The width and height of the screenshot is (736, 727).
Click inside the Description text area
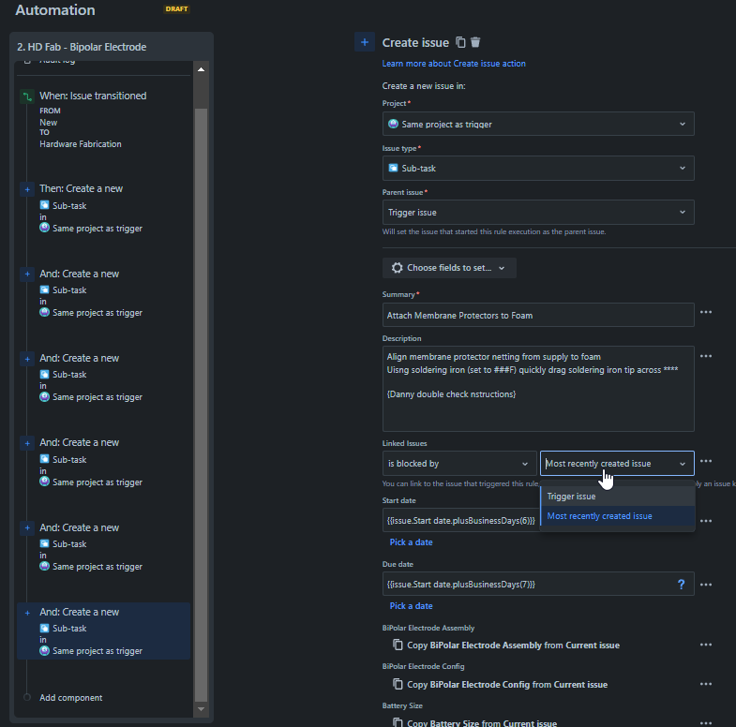coord(538,389)
